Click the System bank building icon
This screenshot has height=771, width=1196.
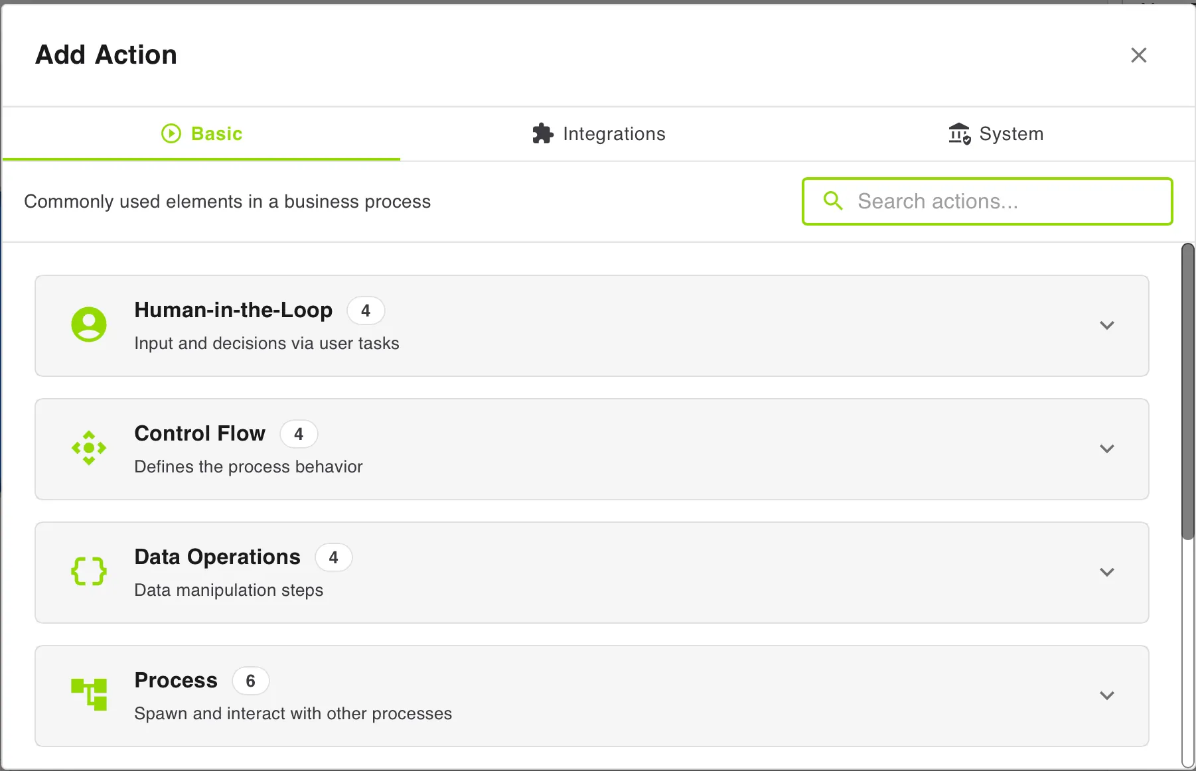[960, 133]
